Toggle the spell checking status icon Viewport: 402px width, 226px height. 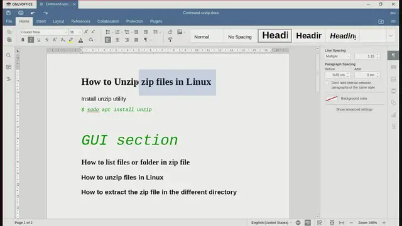coord(308,223)
